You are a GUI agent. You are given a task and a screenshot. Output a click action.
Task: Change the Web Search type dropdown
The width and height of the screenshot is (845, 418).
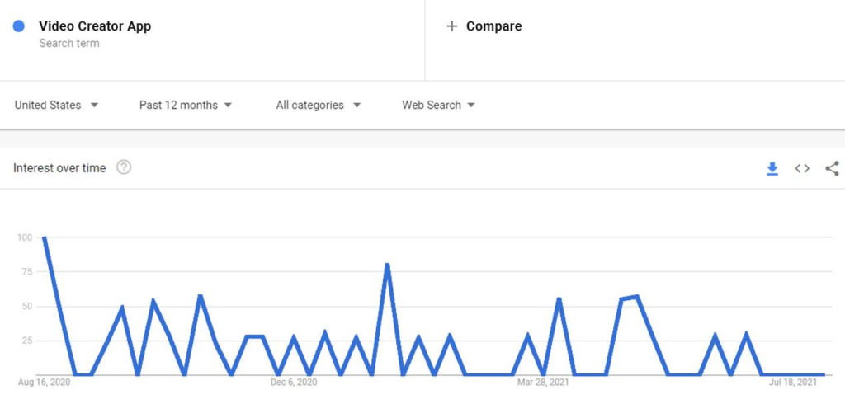pos(438,105)
